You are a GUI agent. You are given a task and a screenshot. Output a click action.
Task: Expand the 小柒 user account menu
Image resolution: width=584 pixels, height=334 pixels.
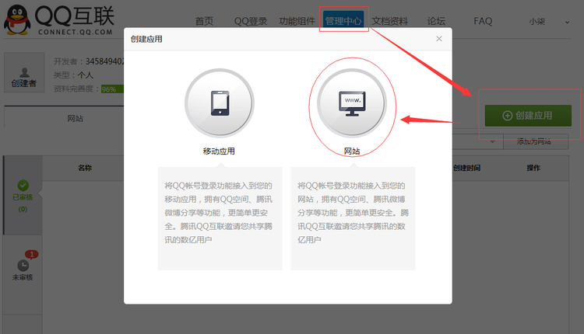point(566,22)
